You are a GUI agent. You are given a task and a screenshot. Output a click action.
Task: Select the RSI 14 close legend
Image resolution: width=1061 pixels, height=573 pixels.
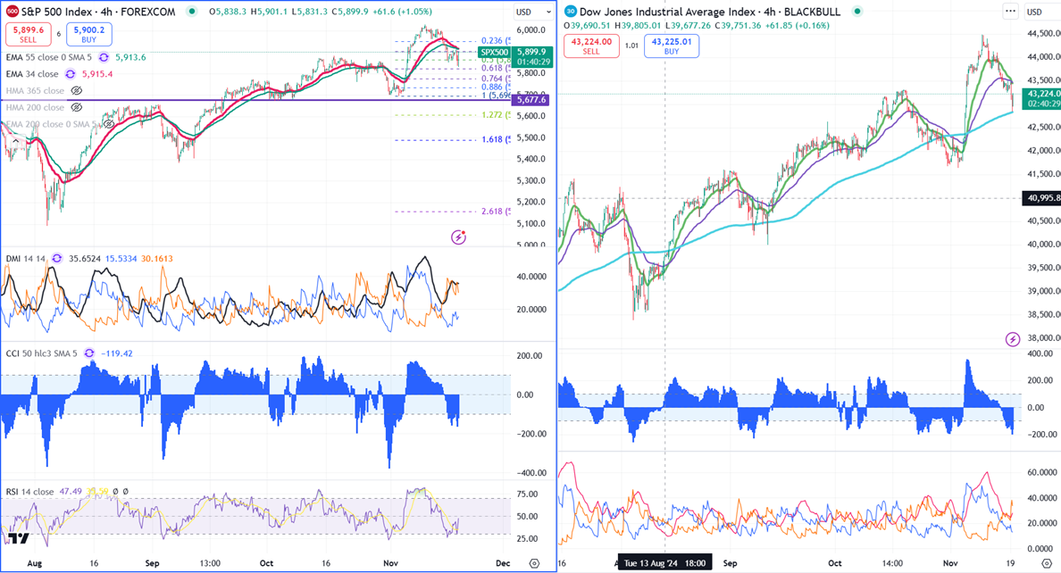[29, 492]
